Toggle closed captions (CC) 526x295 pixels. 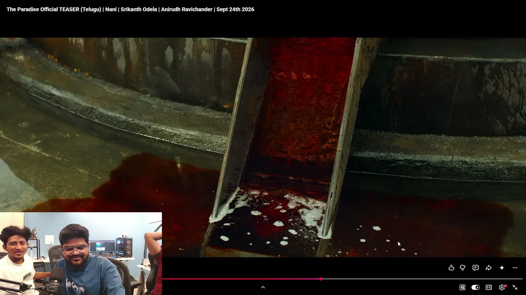[x=489, y=287]
